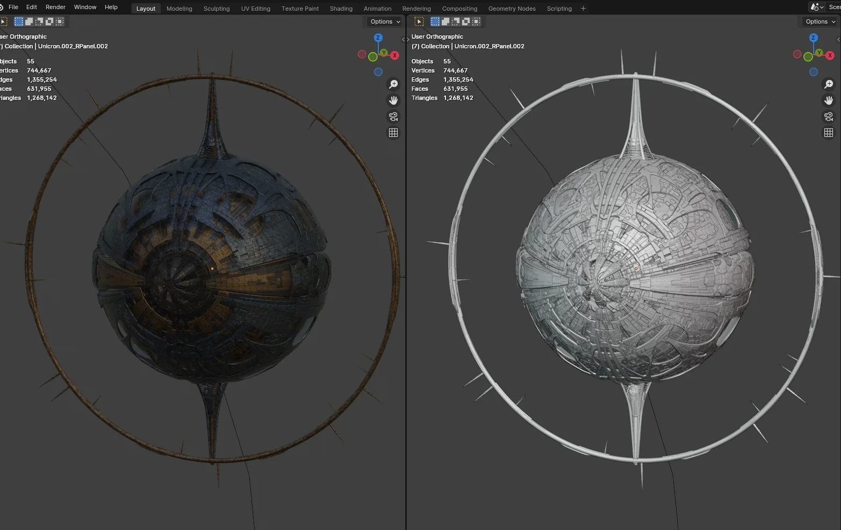Open the Options dropdown in the right viewport
Screen dimensions: 841x530
click(819, 21)
